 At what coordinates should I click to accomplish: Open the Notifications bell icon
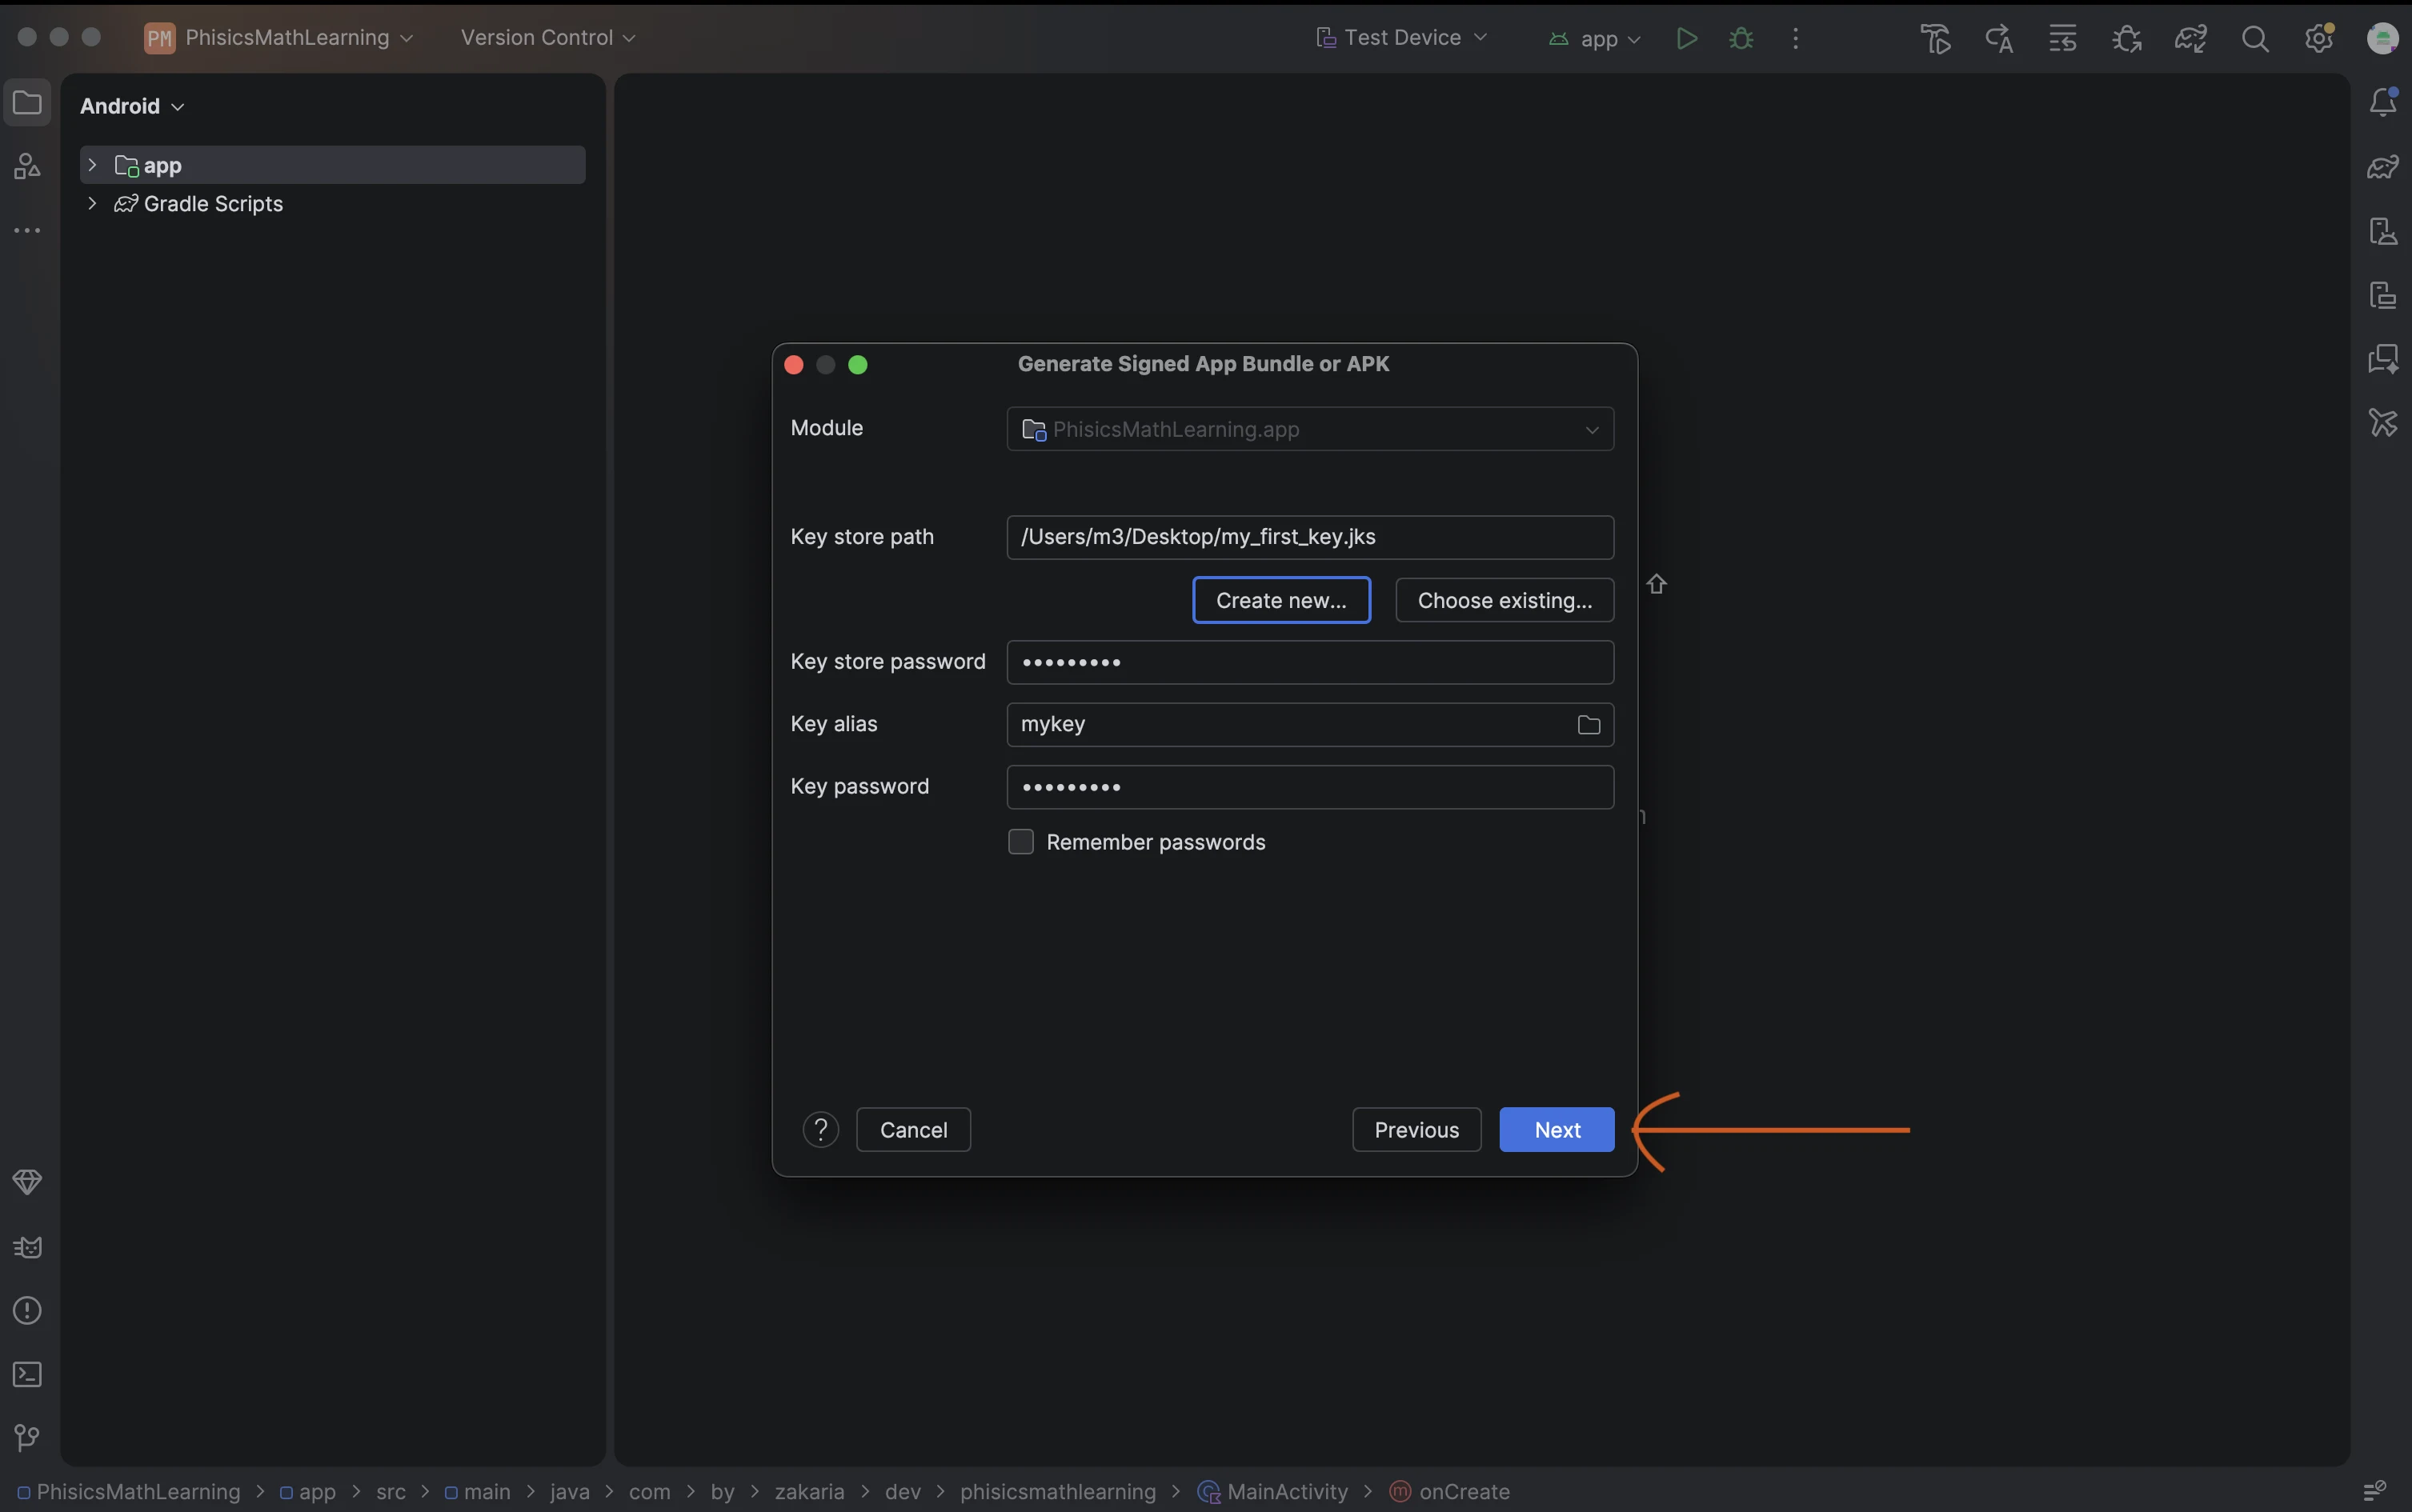(2383, 102)
